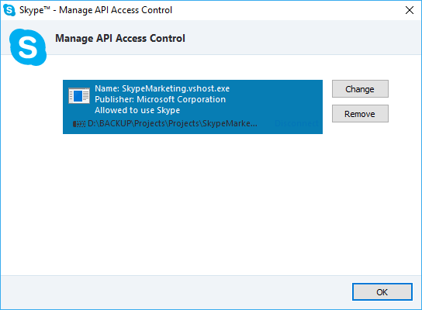Viewport: 422px width, 310px height.
Task: Click the small API plugin icon beside path
Action: tap(79, 124)
